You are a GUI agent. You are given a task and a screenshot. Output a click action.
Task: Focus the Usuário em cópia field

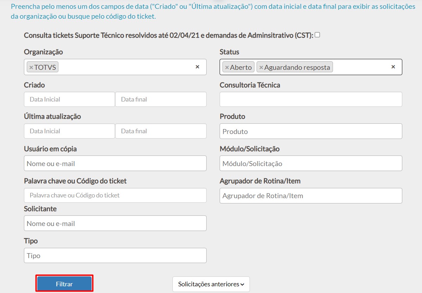tap(115, 163)
